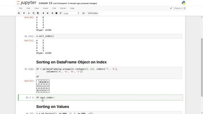Click into the s.sort_index() code cell
203x114 pixels.
109,36
